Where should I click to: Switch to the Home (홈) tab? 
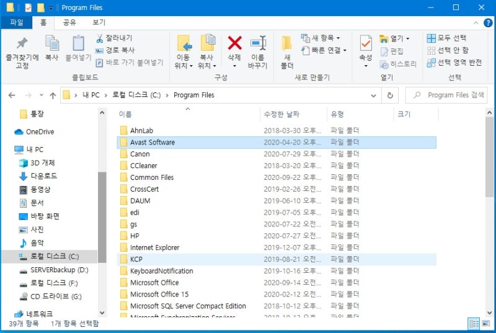(43, 22)
